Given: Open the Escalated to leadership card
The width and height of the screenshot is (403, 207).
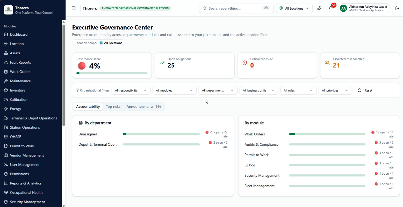Looking at the screenshot, I should 360,65.
